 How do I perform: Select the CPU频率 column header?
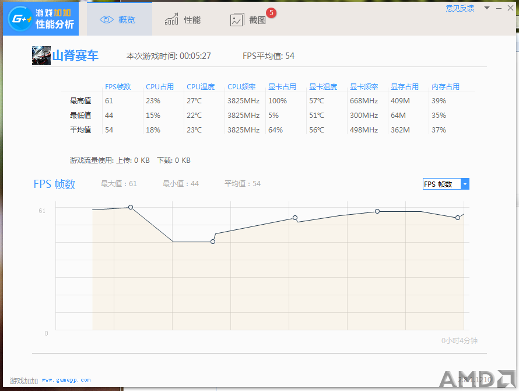(x=241, y=87)
